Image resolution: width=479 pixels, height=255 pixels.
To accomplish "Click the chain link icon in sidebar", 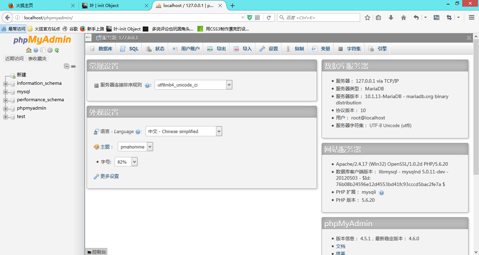I will (x=73, y=66).
